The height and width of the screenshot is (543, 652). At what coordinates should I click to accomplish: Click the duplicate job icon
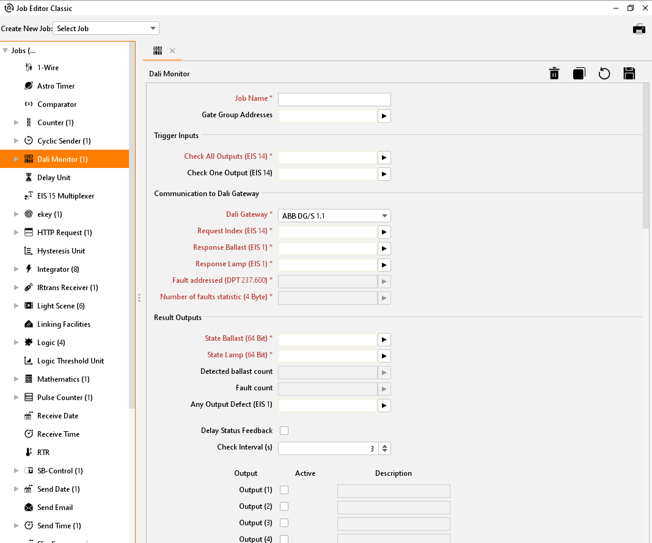pyautogui.click(x=579, y=74)
